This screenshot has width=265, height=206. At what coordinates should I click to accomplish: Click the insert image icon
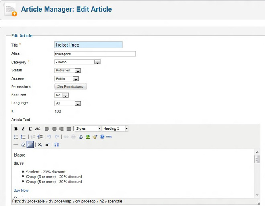pos(88,137)
